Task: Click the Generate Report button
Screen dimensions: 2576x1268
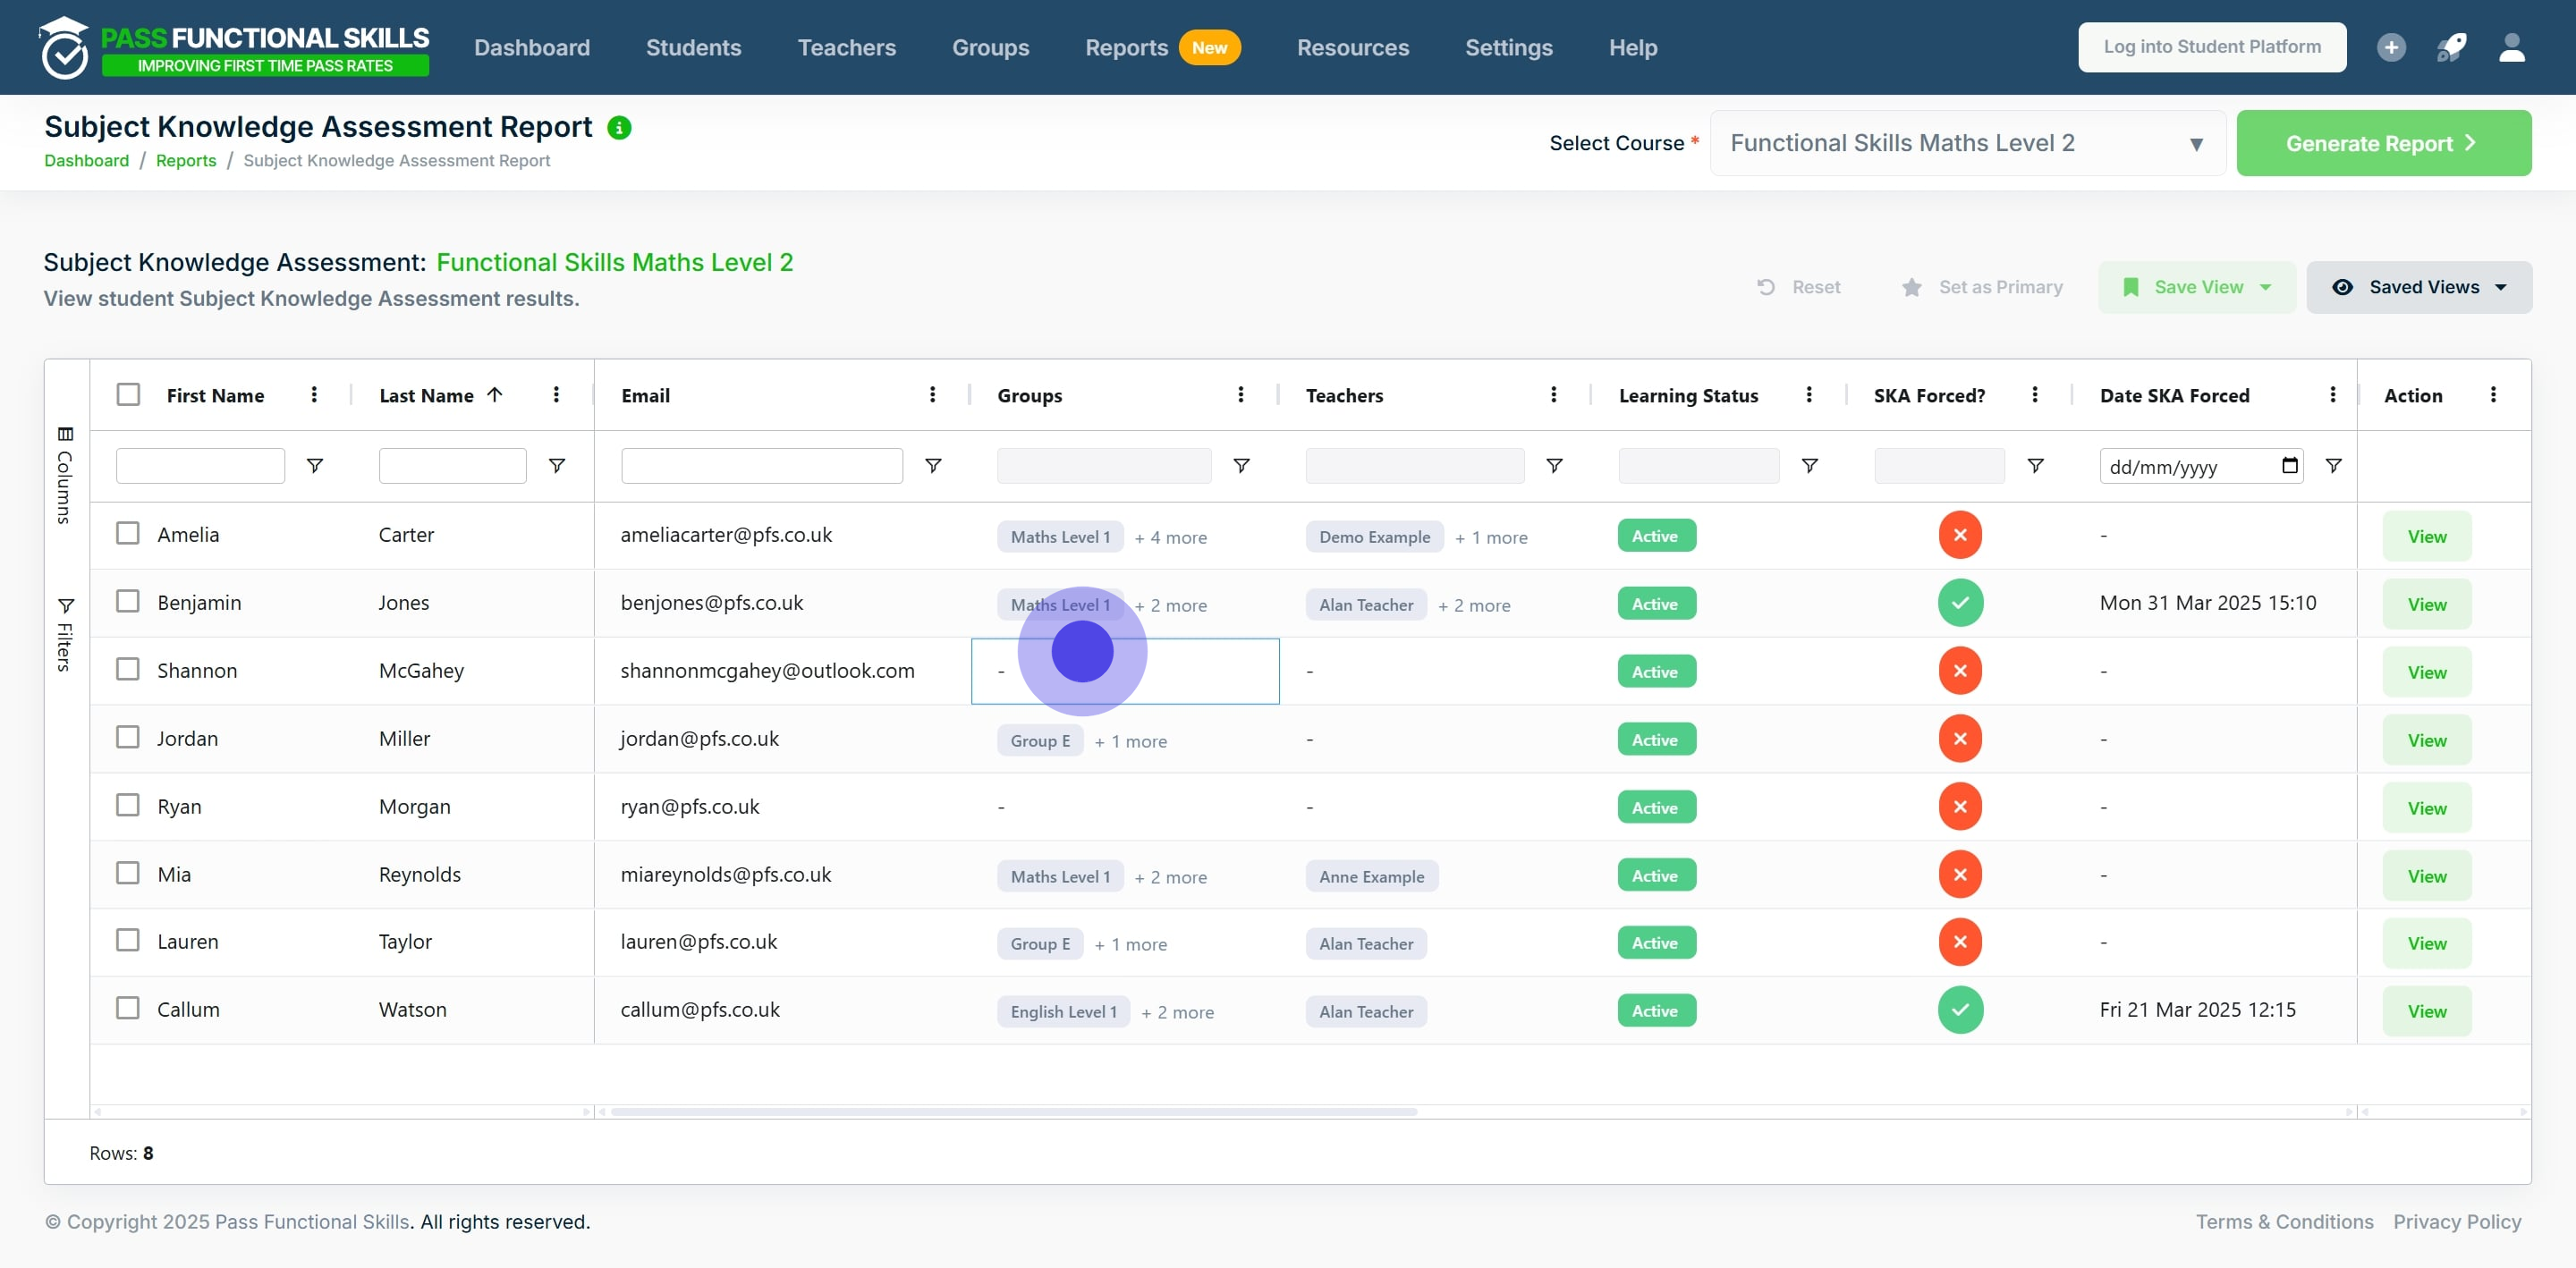Action: click(2383, 143)
